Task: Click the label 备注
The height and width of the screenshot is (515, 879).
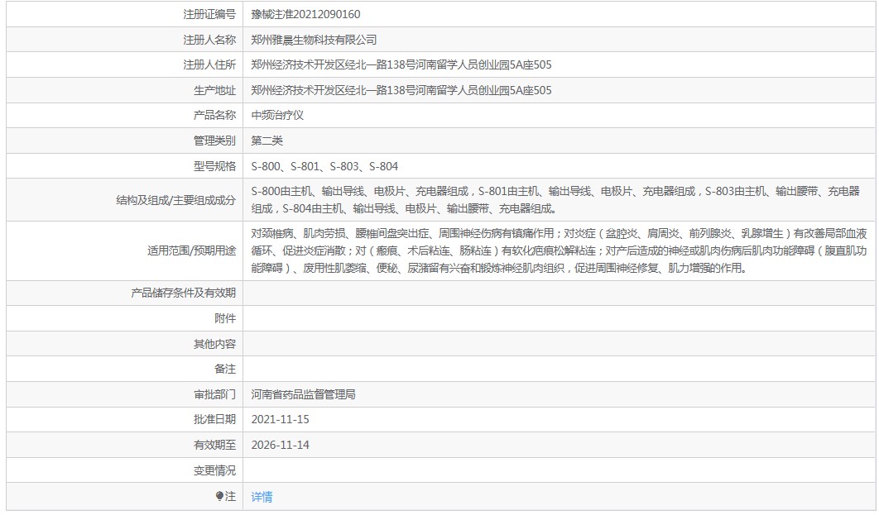Action: 225,369
